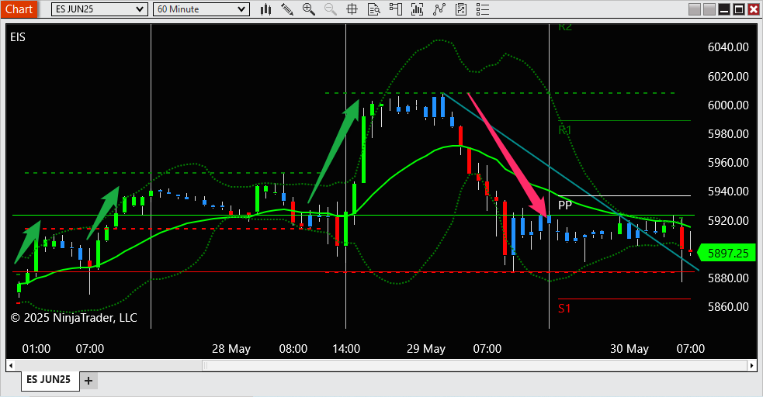Click the 28 May date label
Viewport: 763px width, 397px height.
coord(231,349)
